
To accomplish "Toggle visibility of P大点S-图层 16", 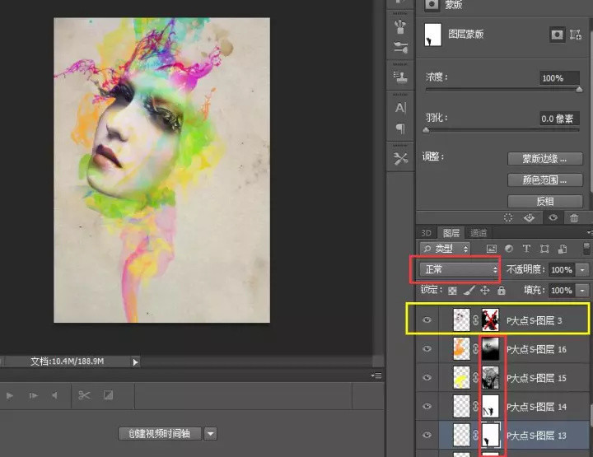I will click(427, 349).
